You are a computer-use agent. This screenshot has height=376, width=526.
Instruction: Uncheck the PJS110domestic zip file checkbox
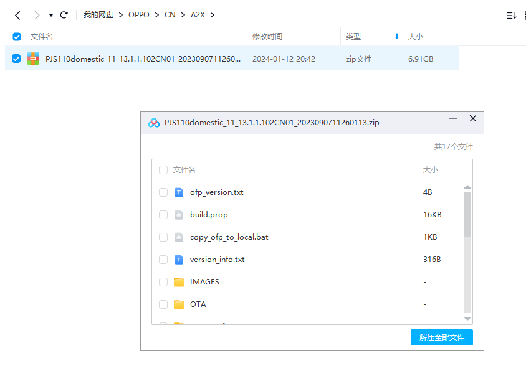(16, 59)
